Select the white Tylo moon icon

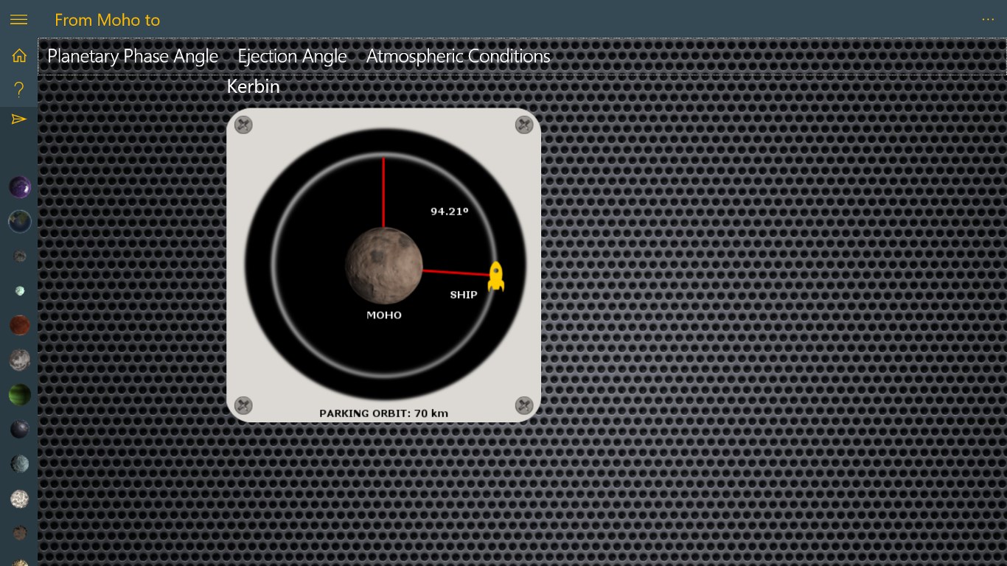[x=20, y=499]
